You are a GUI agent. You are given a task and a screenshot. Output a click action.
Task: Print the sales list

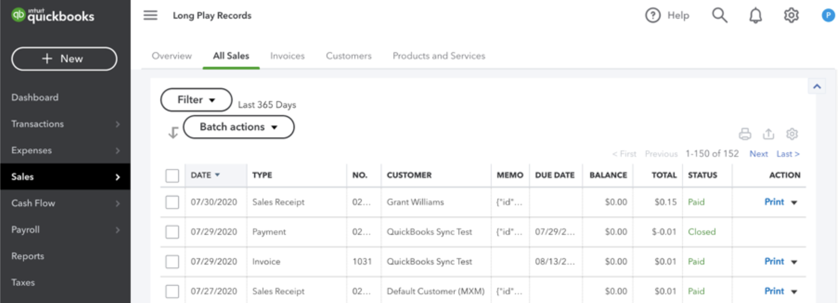coord(745,134)
